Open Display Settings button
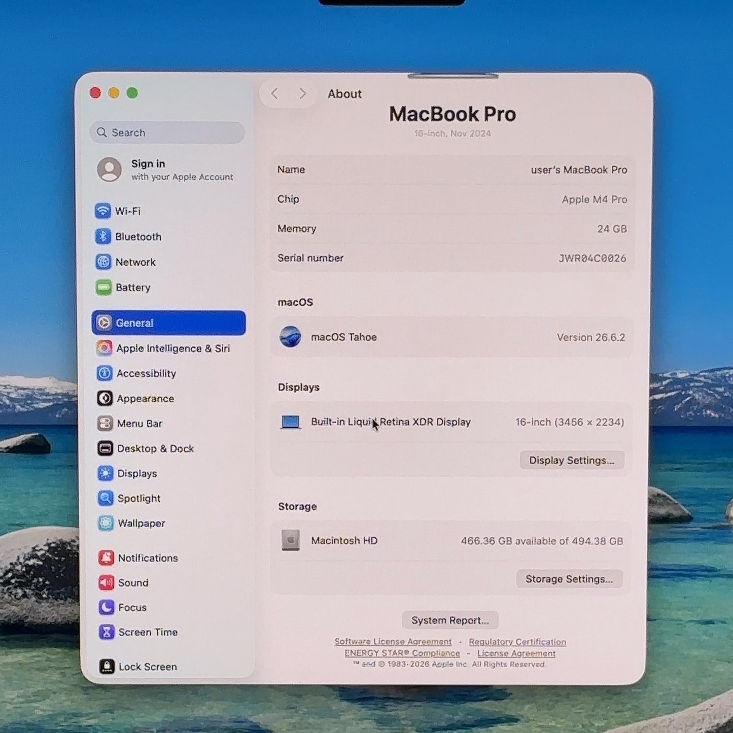 click(572, 460)
